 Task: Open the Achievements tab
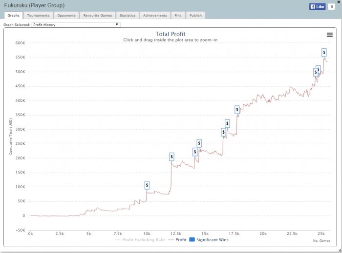point(155,16)
